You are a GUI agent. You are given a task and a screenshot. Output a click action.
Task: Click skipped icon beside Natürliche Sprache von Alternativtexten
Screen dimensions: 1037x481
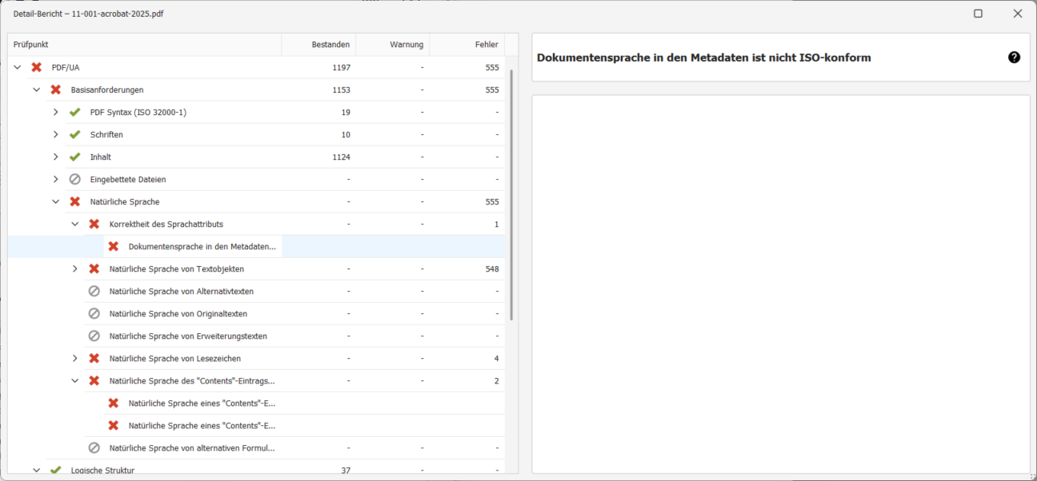click(x=94, y=292)
